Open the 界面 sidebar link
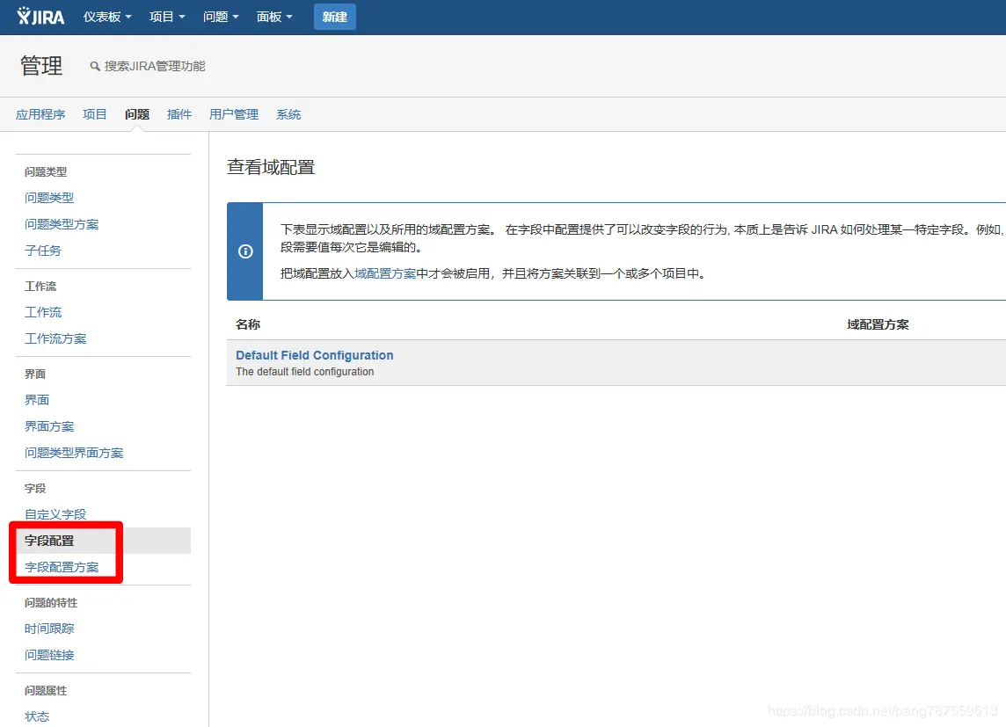This screenshot has width=1006, height=727. pyautogui.click(x=37, y=400)
